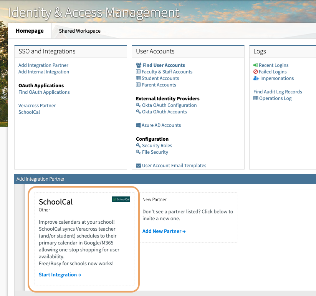
Task: Open Add Integration Partner link
Action: [x=43, y=65]
